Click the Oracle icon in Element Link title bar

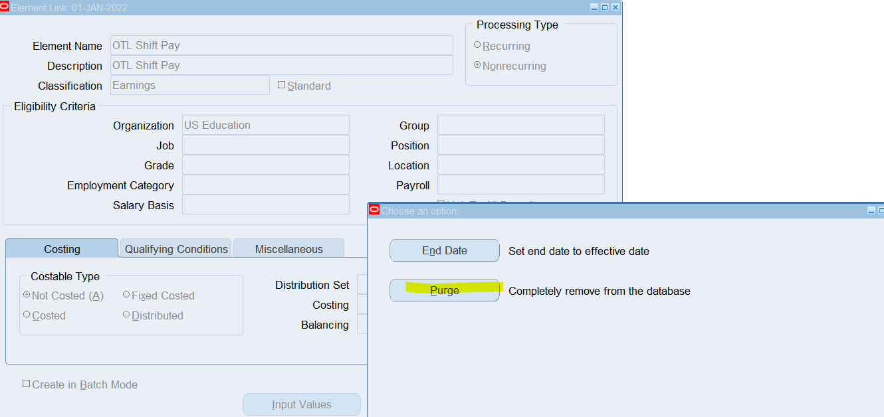click(x=5, y=7)
